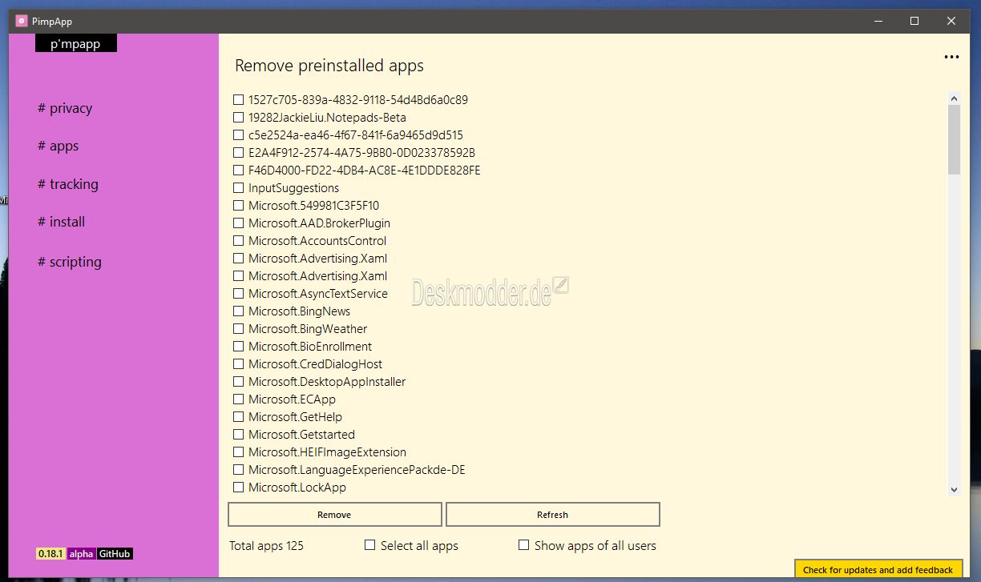
Task: Mark Microsoft.AsyncTextService checkbox
Action: [238, 294]
